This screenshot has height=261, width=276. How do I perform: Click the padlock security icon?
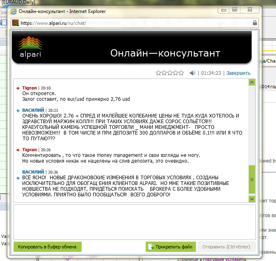255,23
